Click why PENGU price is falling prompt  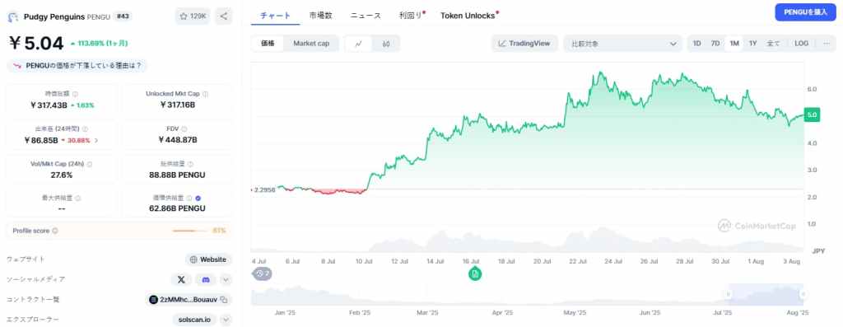pos(77,66)
